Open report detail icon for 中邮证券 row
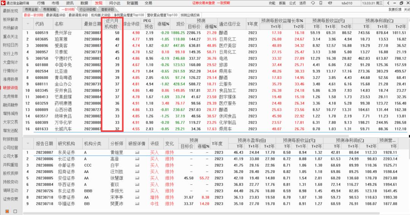Image resolution: width=410 pixels, height=215 pixels. [x=137, y=165]
